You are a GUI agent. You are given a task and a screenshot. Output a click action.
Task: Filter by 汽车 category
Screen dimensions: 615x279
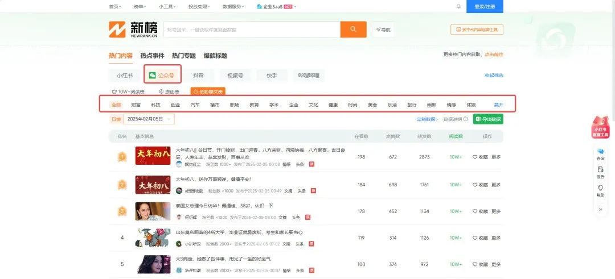[x=195, y=105]
